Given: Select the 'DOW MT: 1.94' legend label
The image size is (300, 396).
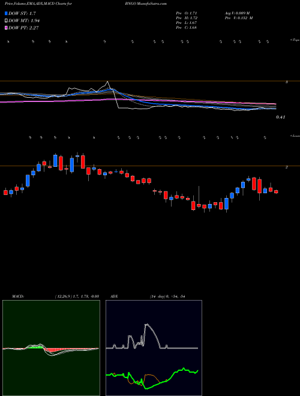Looking at the screenshot, I should pos(24,20).
